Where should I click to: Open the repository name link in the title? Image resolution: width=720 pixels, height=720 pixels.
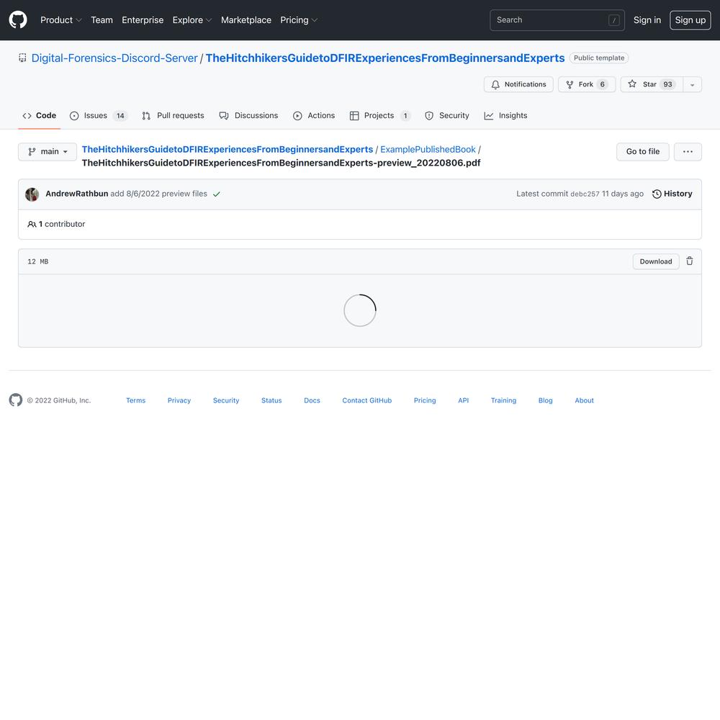(x=384, y=58)
